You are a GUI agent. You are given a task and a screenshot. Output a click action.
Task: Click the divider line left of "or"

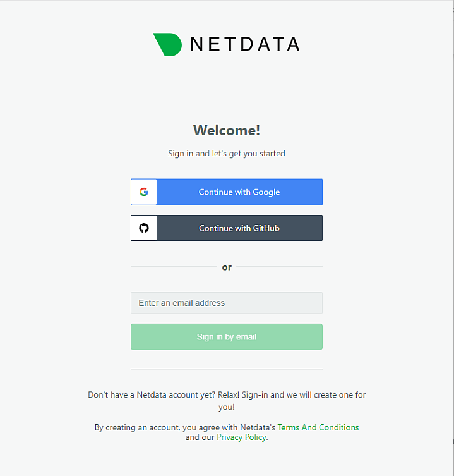click(x=174, y=267)
